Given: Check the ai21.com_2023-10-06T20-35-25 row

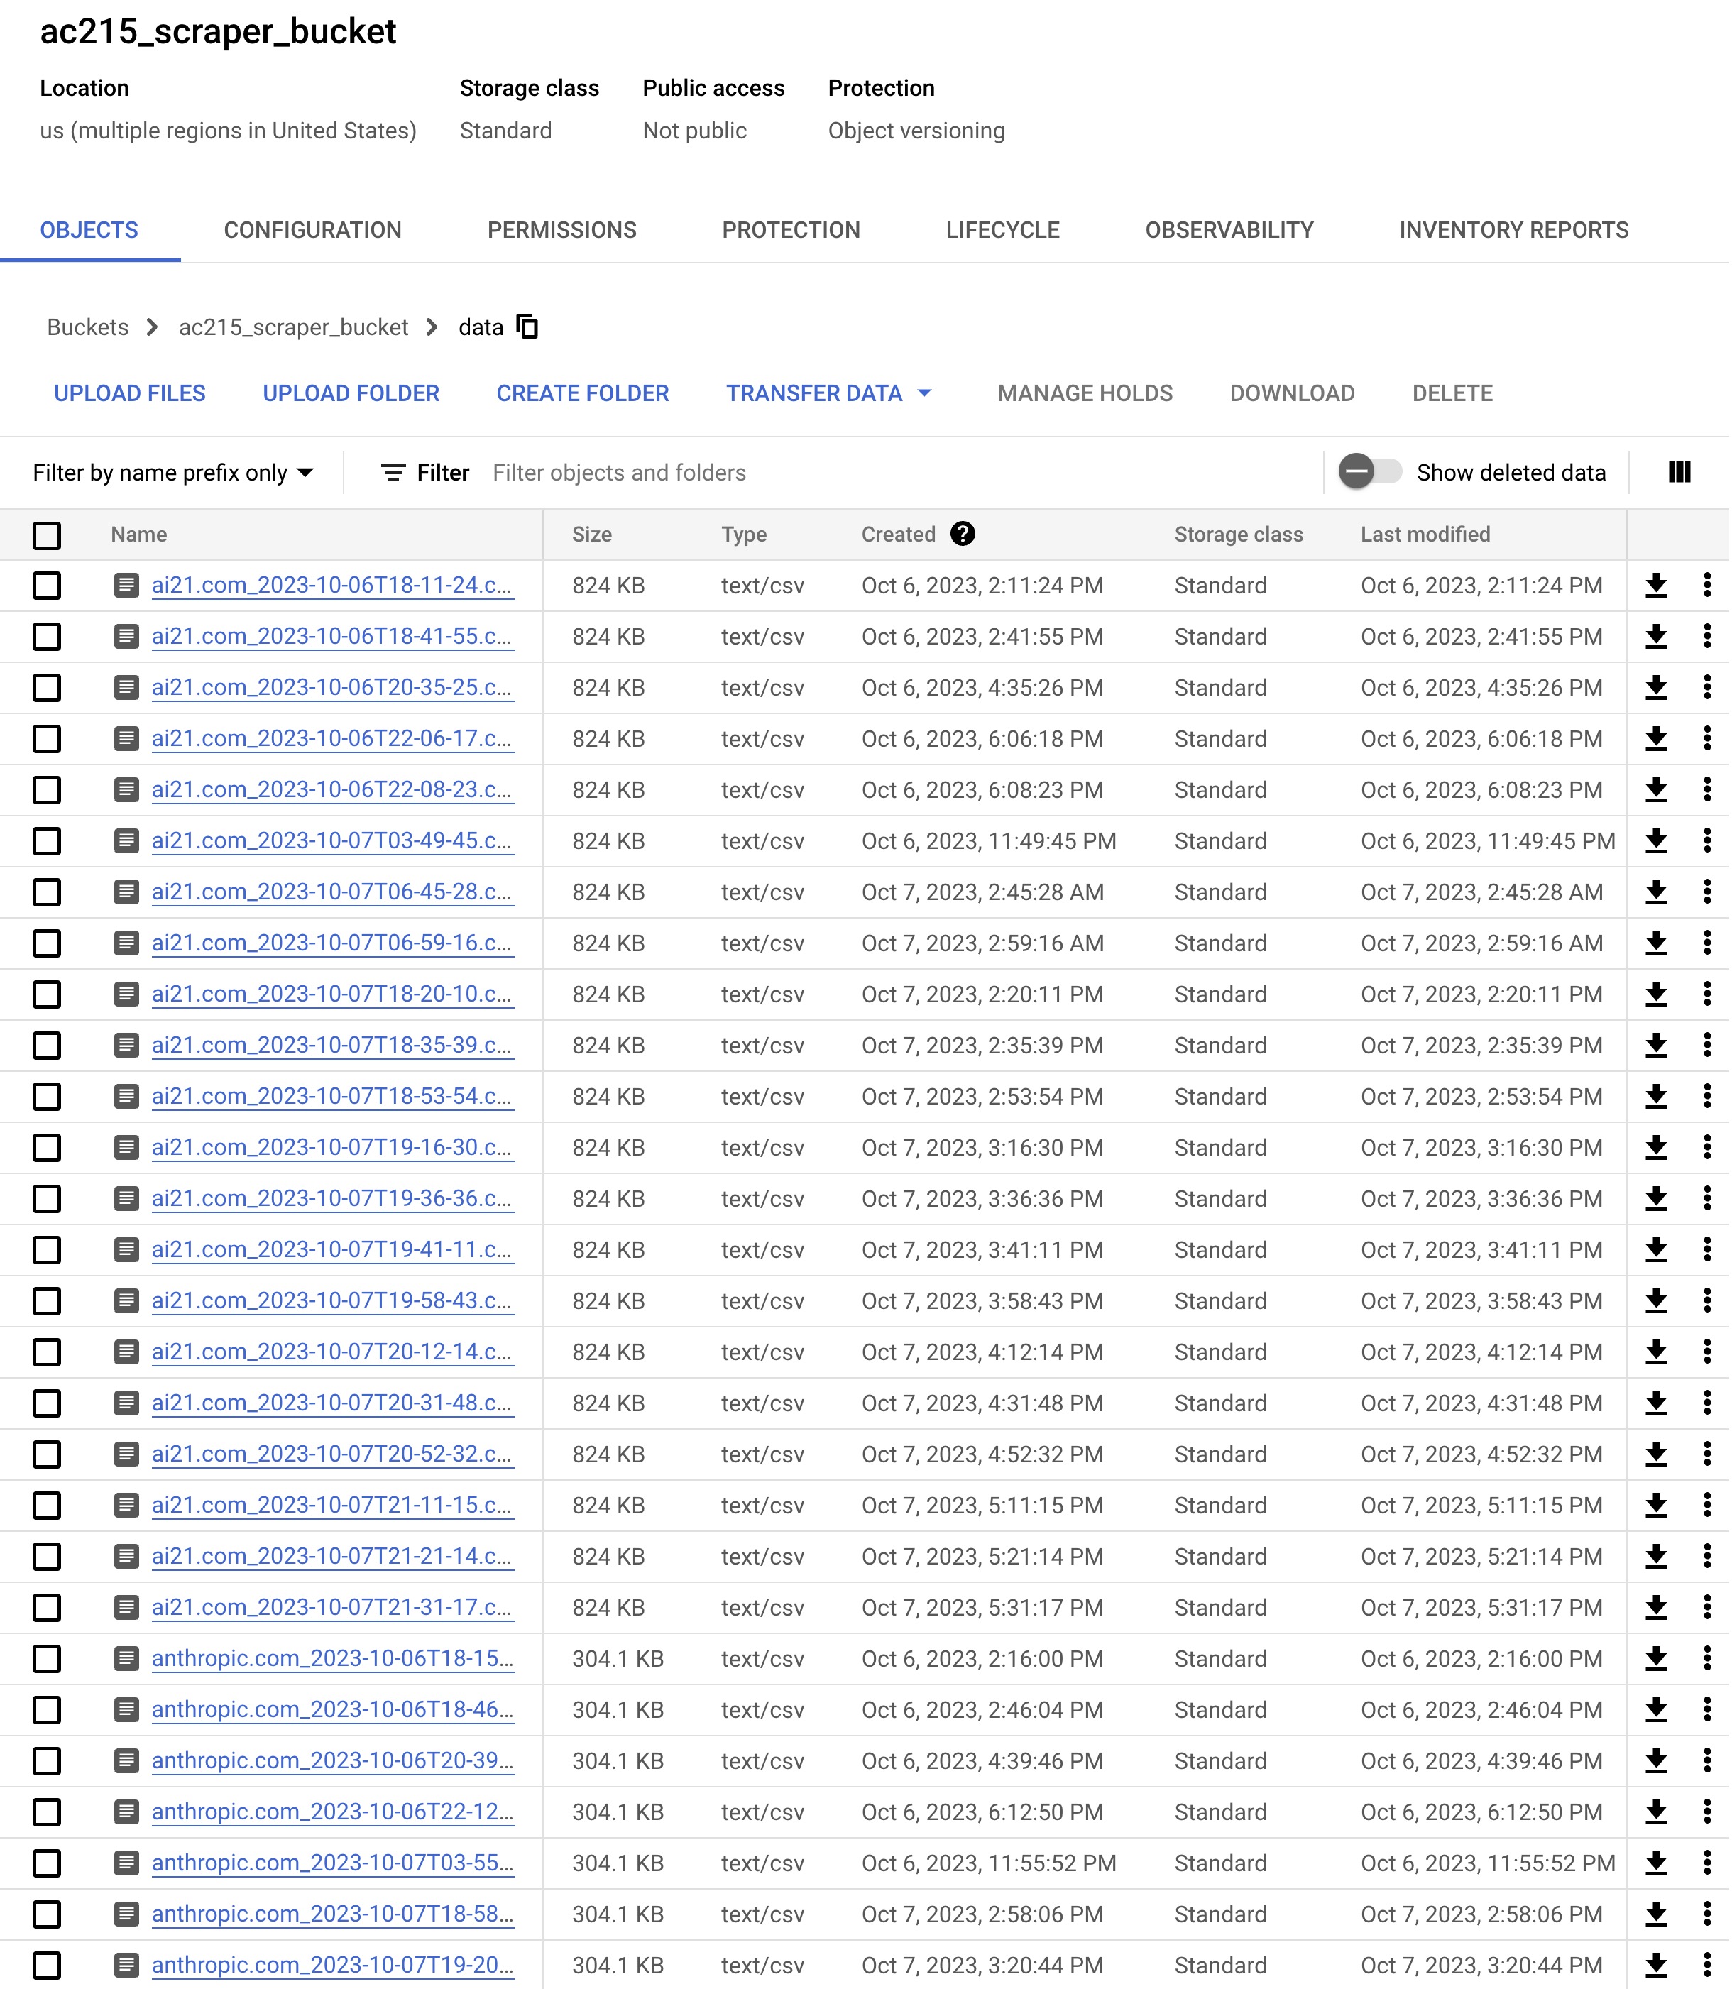Looking at the screenshot, I should [46, 688].
